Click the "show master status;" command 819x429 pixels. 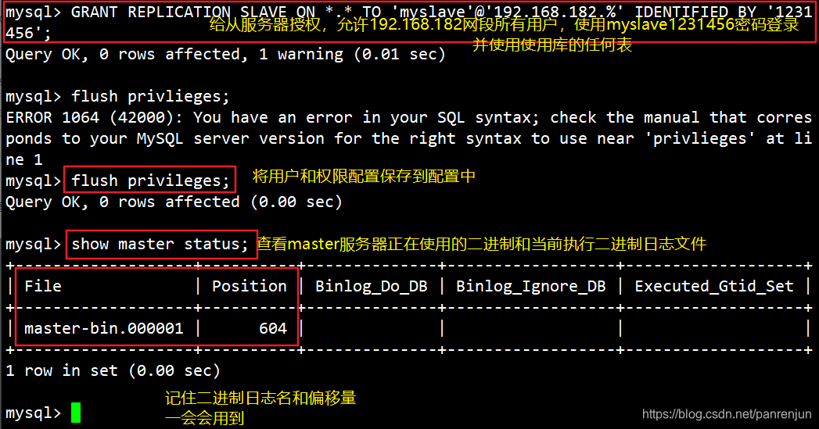pyautogui.click(x=160, y=245)
